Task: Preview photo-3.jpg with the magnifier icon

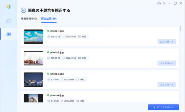Action: click(39, 83)
